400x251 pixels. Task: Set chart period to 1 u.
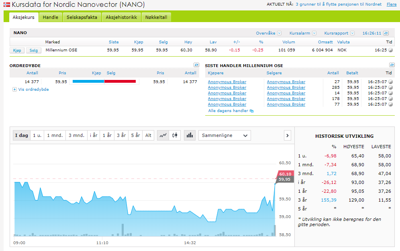pos(37,135)
